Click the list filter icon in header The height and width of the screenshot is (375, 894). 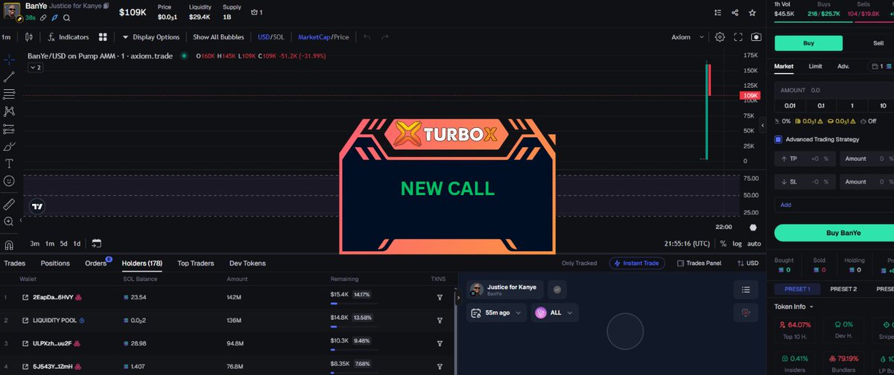[717, 13]
